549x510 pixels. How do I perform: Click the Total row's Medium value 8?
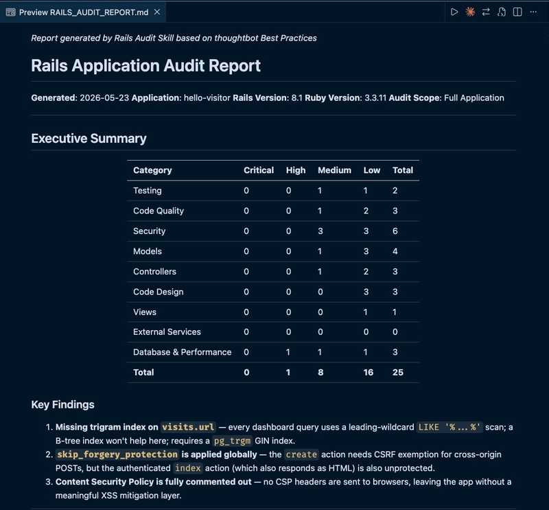click(x=320, y=372)
